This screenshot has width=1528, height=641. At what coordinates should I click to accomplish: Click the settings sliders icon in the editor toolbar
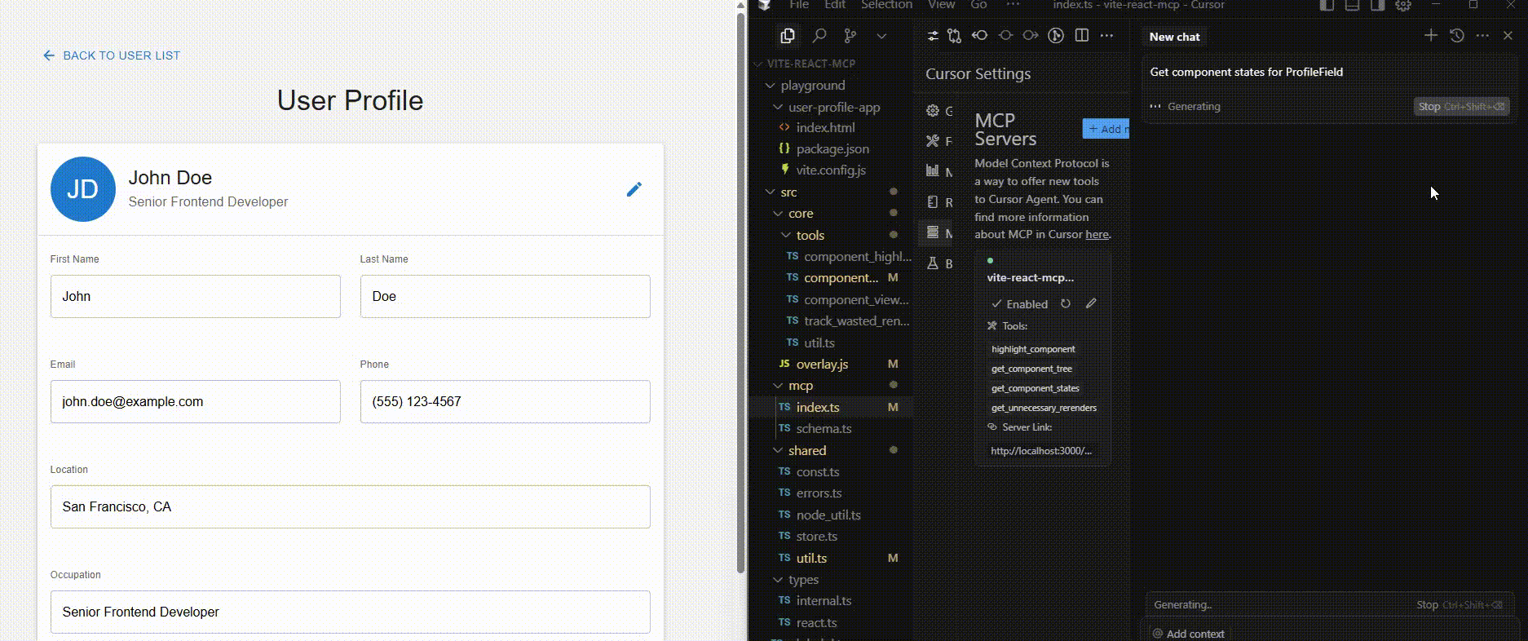933,36
